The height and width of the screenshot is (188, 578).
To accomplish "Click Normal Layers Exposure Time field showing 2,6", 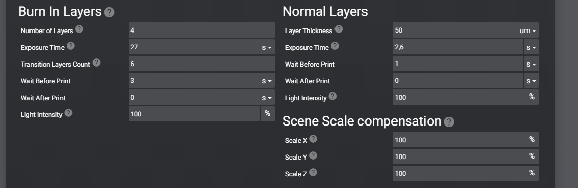I will (458, 47).
